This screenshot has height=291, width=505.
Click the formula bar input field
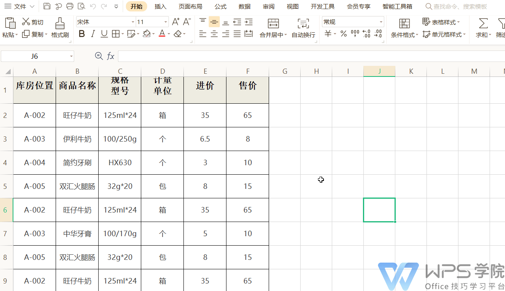[x=311, y=56]
